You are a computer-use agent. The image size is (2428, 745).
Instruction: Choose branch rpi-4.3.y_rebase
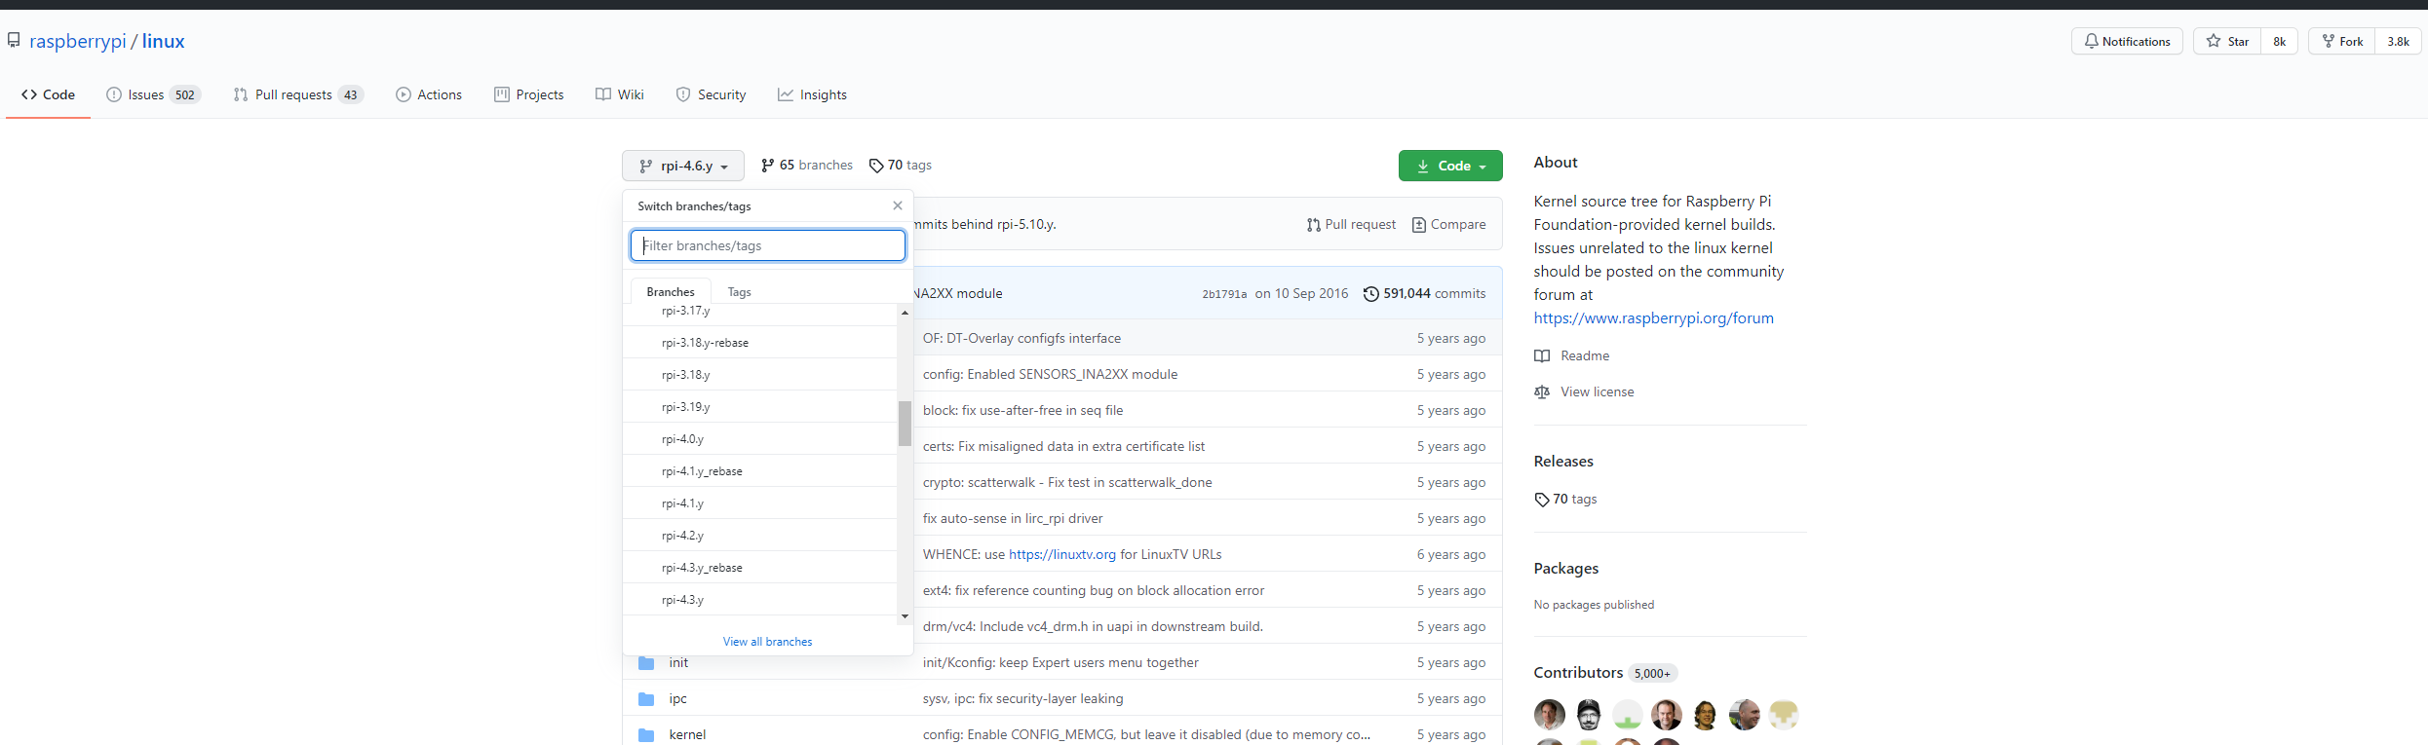coord(760,568)
